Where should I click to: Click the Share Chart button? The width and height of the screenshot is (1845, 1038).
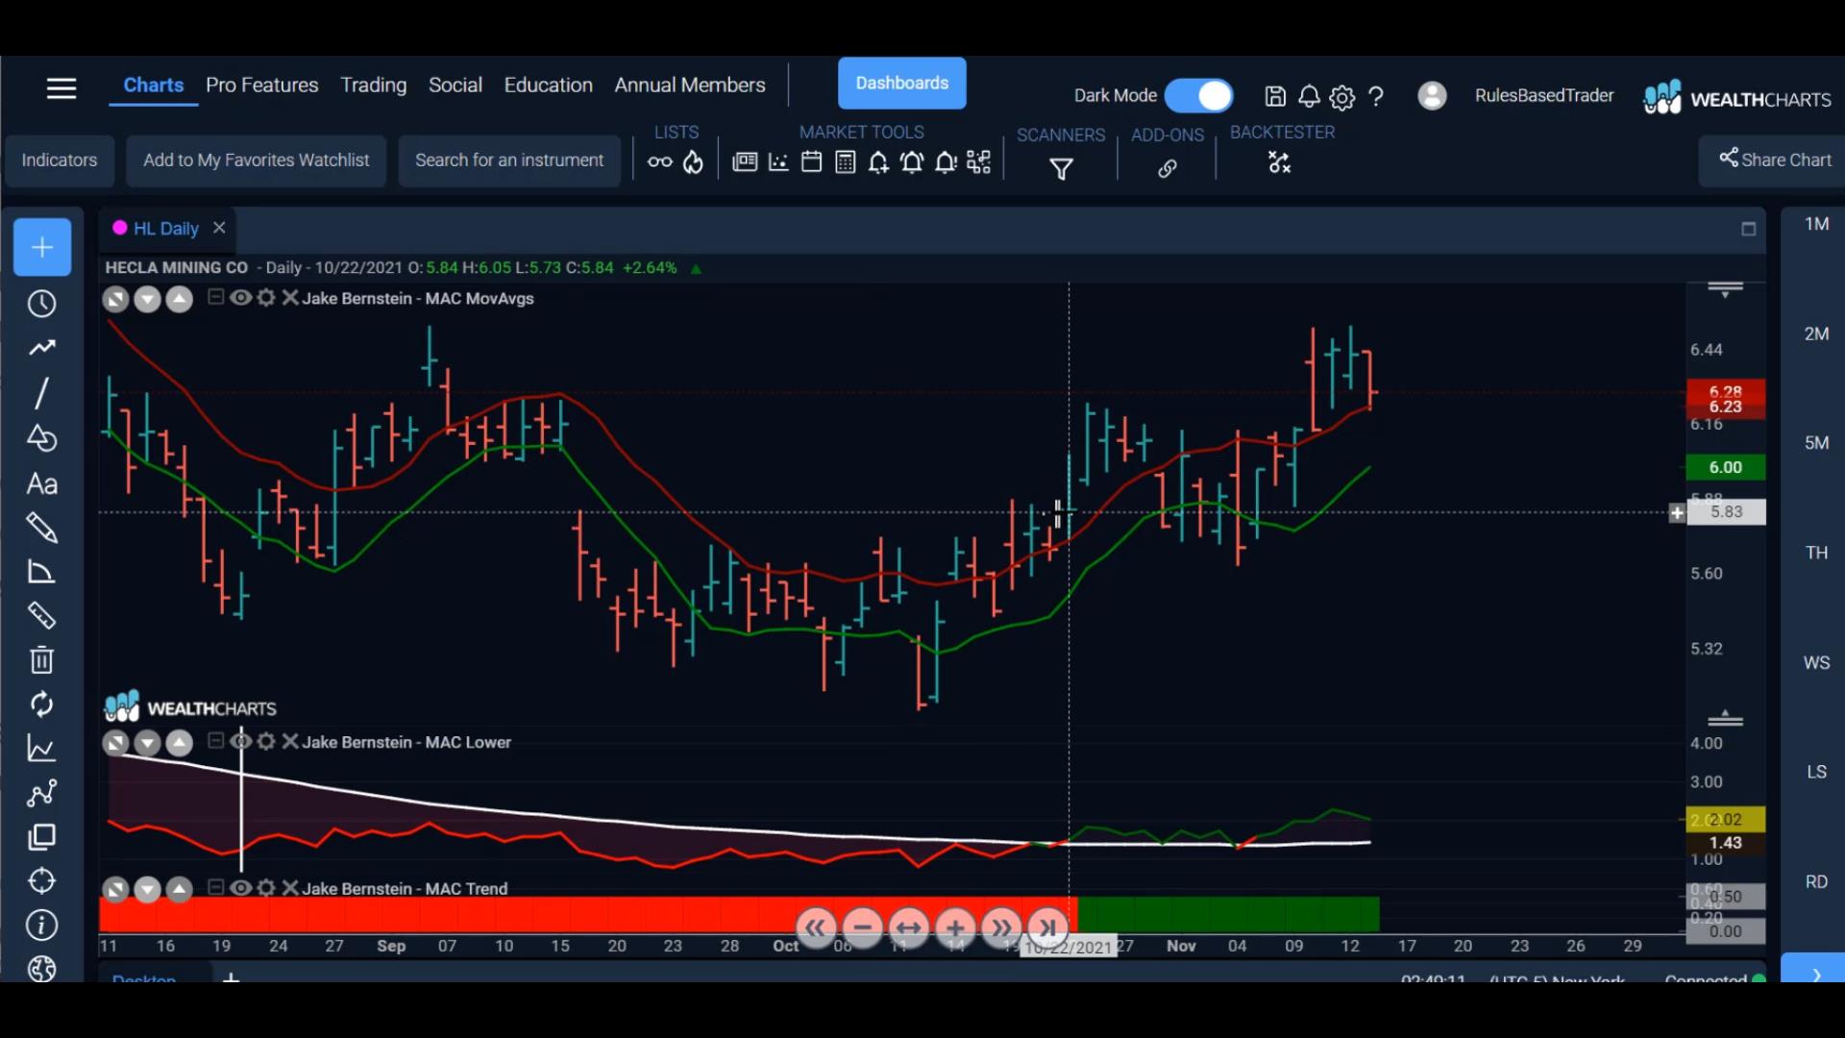1776,160
